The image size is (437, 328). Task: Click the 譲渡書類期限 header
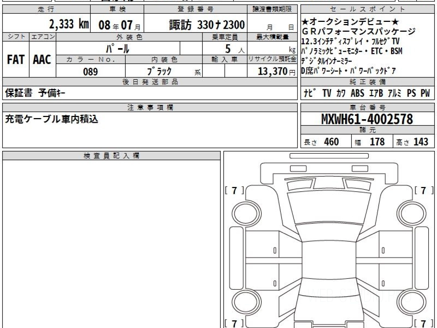point(272,9)
